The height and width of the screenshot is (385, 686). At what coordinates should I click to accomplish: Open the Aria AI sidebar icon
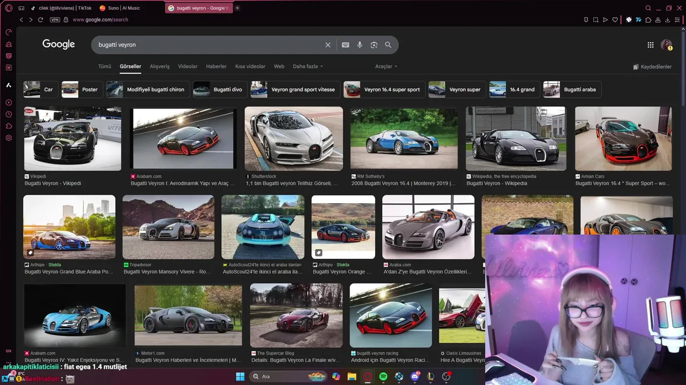9,85
